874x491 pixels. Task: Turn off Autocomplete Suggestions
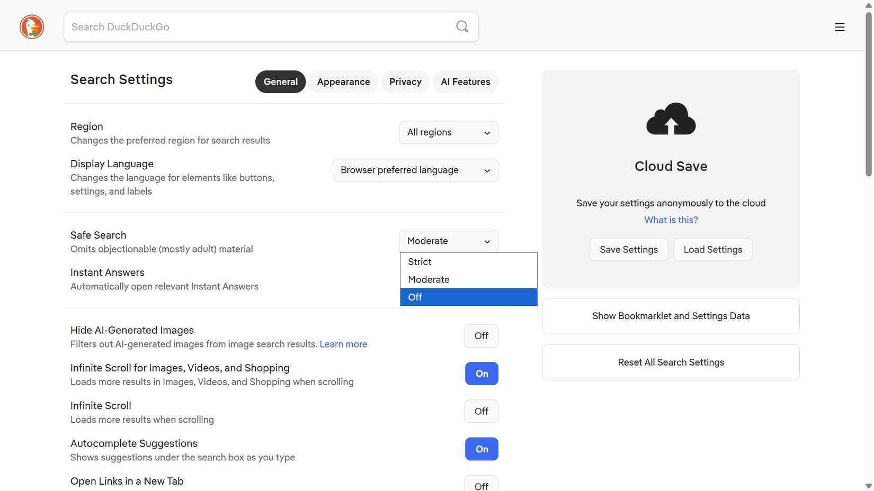481,449
